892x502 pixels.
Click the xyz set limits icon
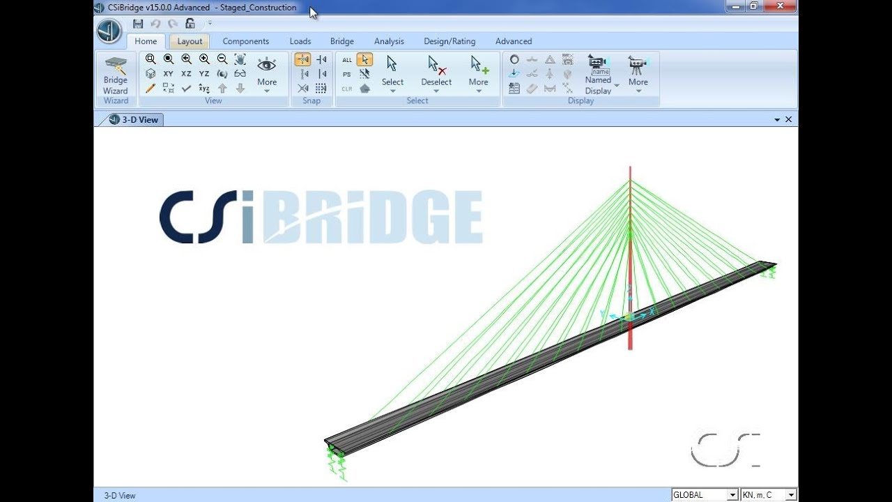(x=204, y=89)
